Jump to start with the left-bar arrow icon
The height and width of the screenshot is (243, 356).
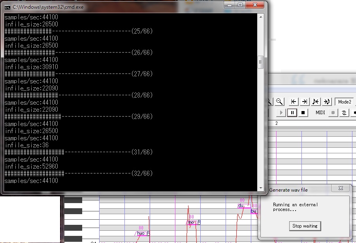click(293, 102)
